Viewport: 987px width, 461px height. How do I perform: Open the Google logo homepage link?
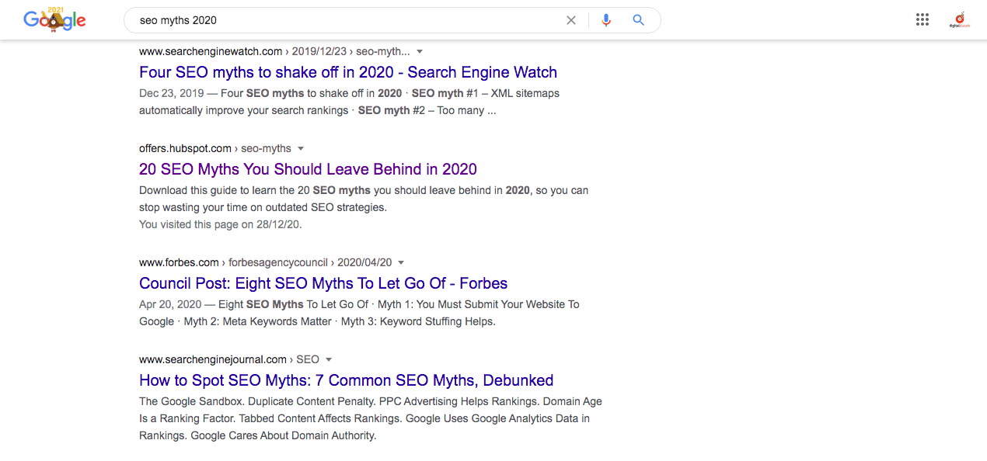click(x=54, y=20)
